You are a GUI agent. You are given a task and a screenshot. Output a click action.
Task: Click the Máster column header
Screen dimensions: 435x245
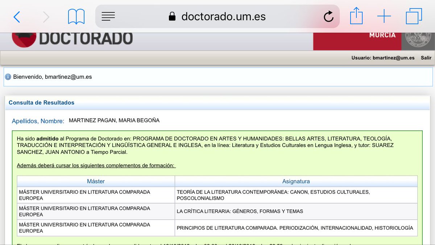pyautogui.click(x=96, y=181)
